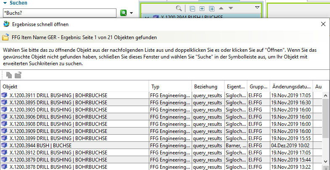Click the magnifier icon in tree toolbar
The width and height of the screenshot is (330, 170).
coord(179,8)
